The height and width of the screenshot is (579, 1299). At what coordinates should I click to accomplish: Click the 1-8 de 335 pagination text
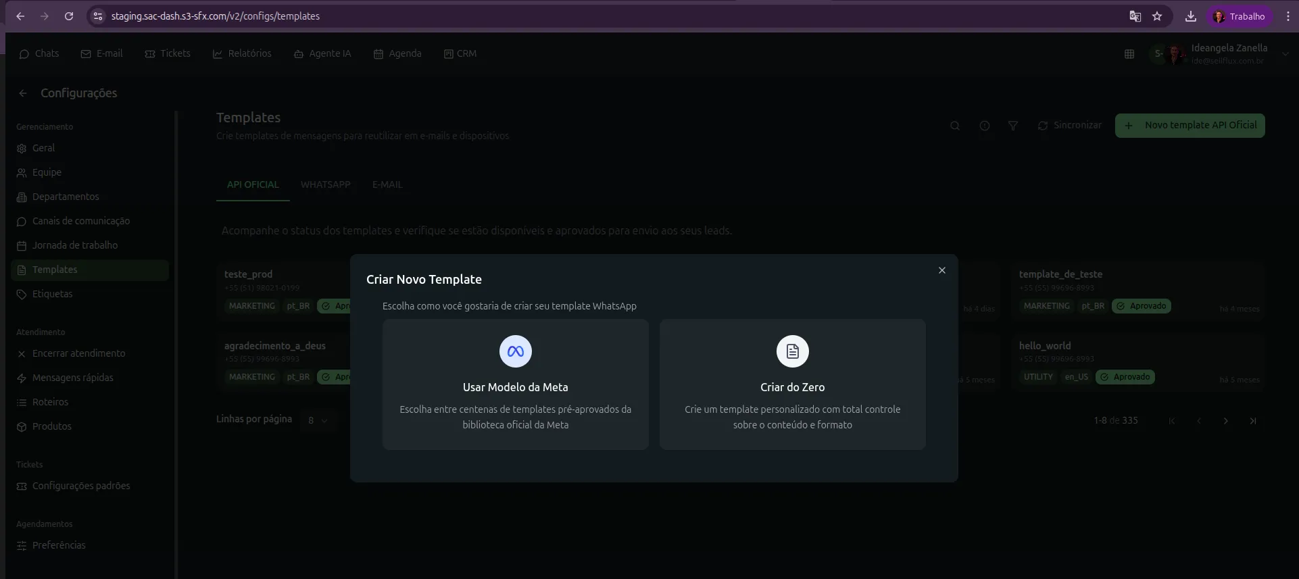[1116, 420]
